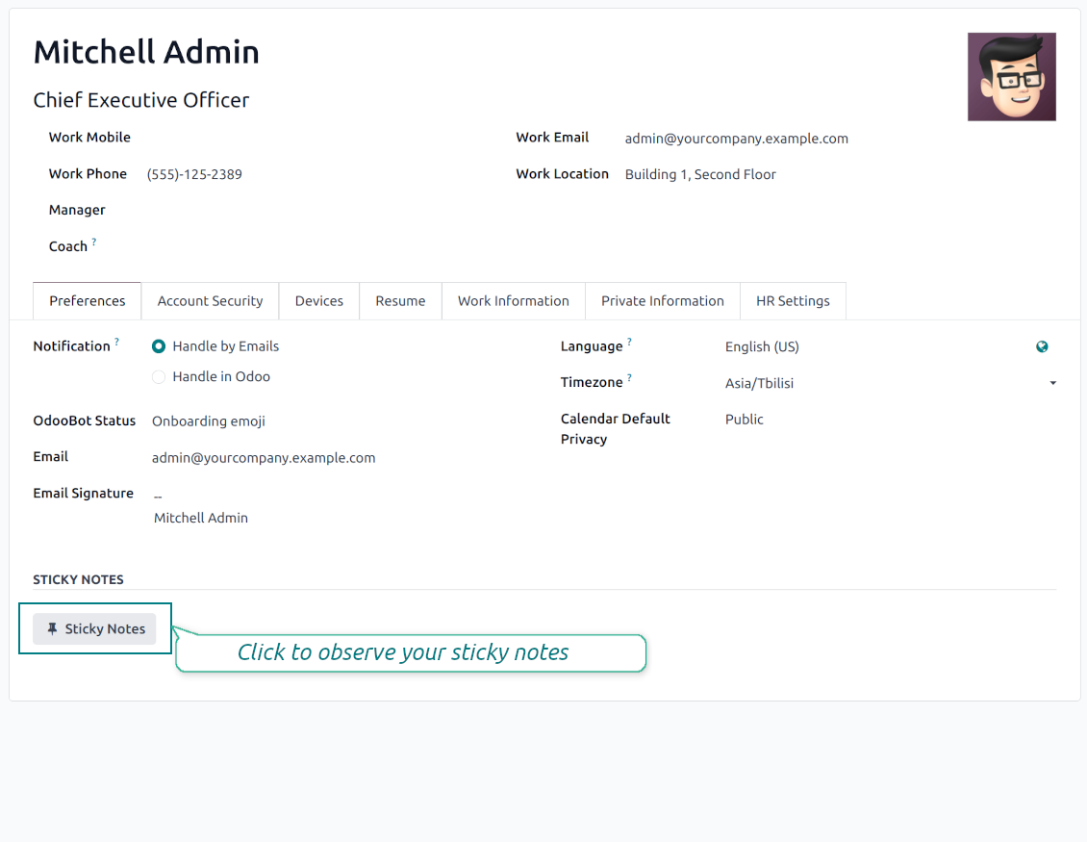Show the HR Settings tab

point(792,301)
